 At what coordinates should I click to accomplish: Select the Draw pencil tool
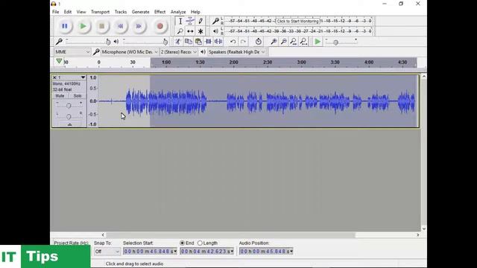click(200, 21)
